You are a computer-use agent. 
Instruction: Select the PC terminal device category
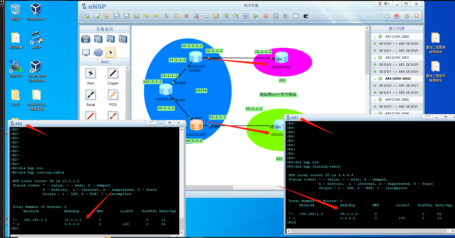86,52
